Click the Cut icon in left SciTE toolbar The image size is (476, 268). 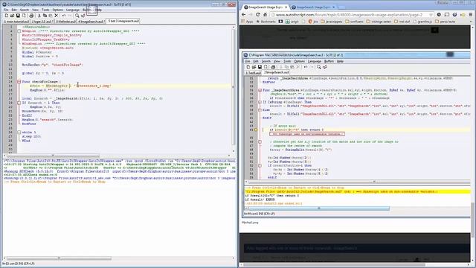(39, 16)
